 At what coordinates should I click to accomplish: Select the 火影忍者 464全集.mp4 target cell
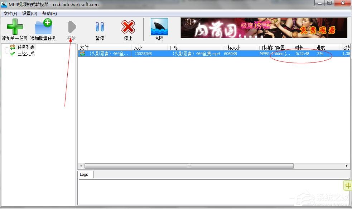196,54
